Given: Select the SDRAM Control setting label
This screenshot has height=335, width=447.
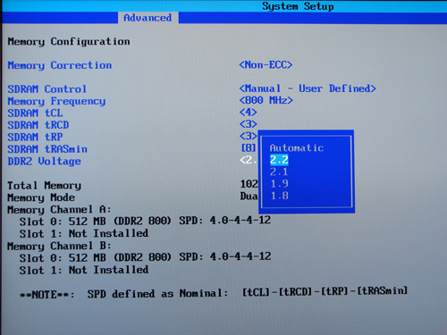Looking at the screenshot, I should 47,89.
